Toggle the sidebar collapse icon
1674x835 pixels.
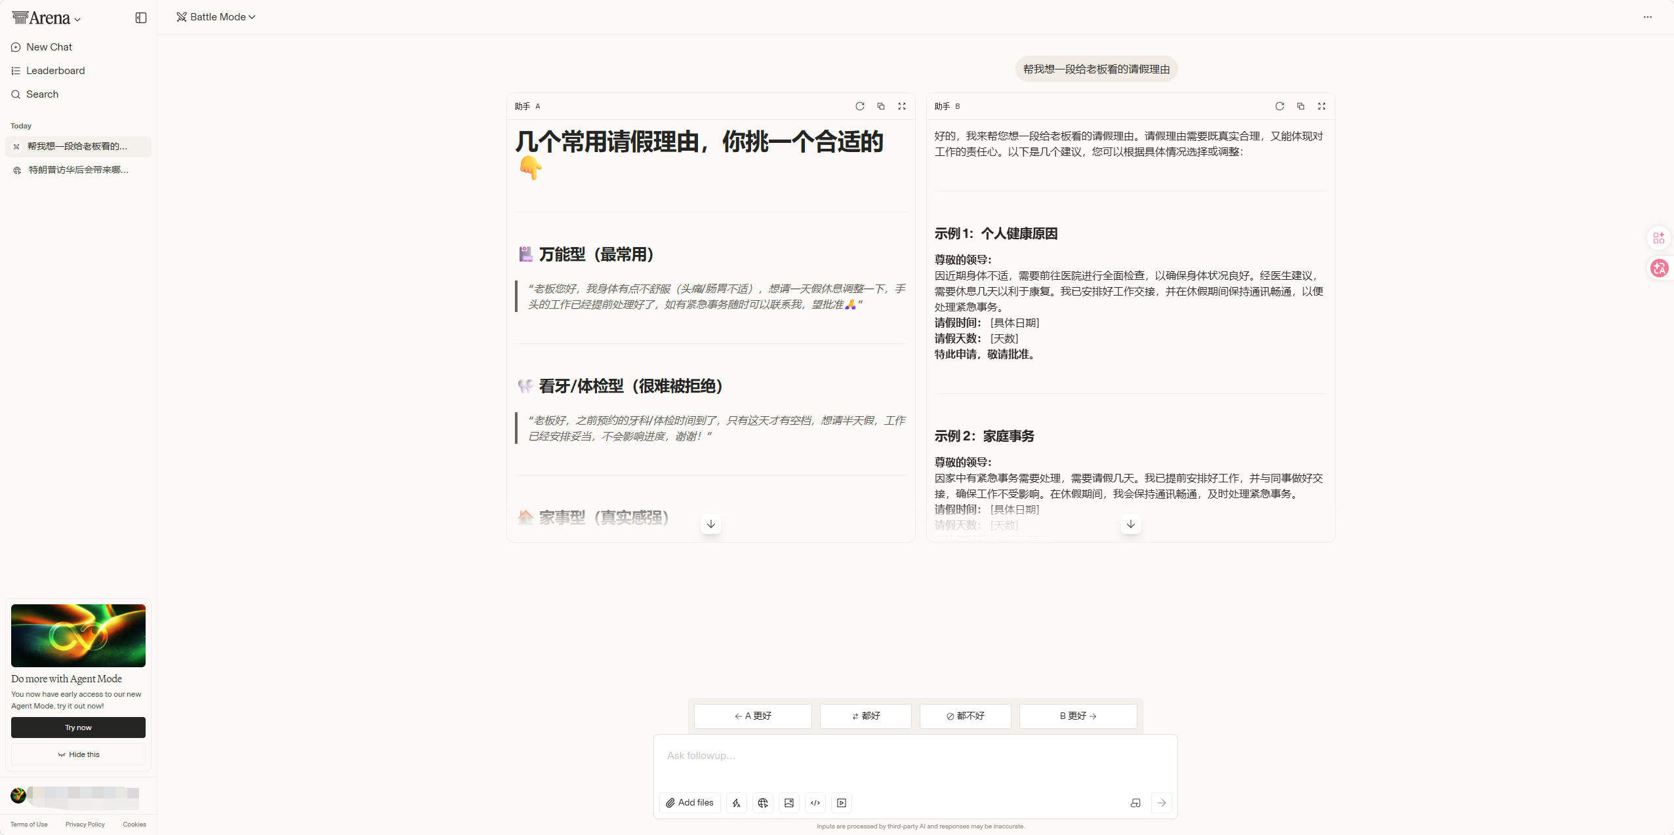coord(140,18)
